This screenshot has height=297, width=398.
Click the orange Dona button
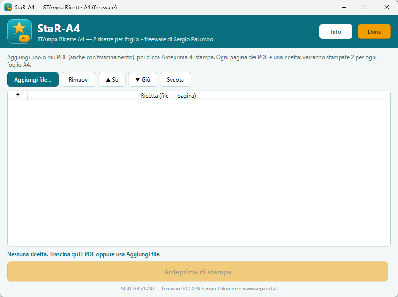click(x=374, y=31)
